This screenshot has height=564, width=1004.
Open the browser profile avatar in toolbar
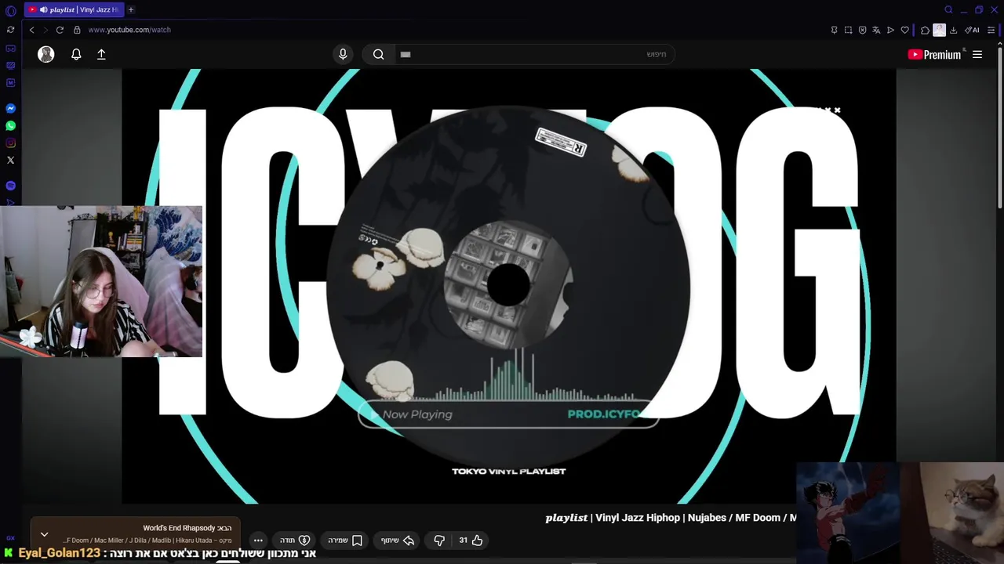point(939,30)
